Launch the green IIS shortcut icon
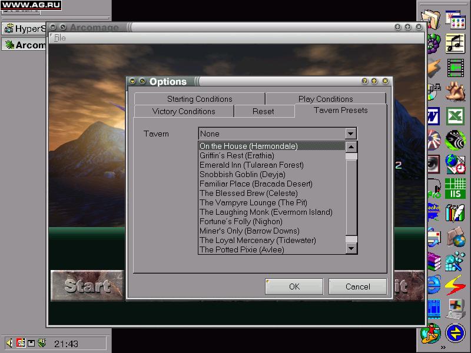The width and height of the screenshot is (471, 353). [x=455, y=188]
